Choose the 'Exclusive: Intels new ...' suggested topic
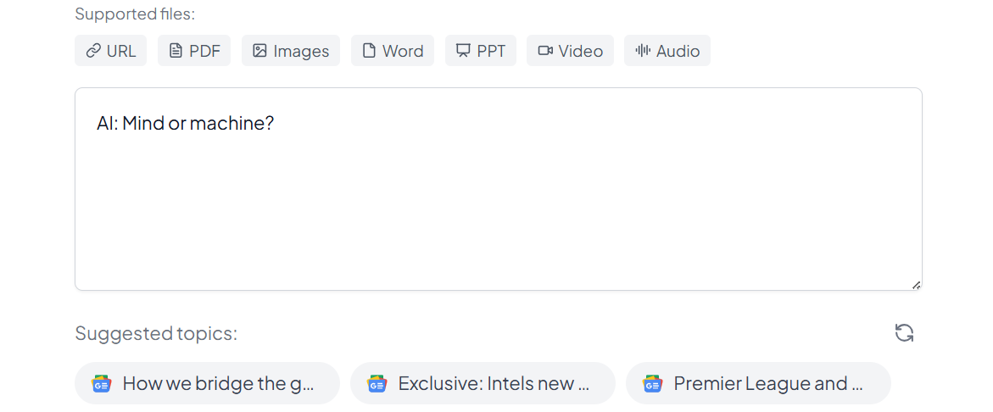Viewport: 993px width, 412px height. click(494, 384)
